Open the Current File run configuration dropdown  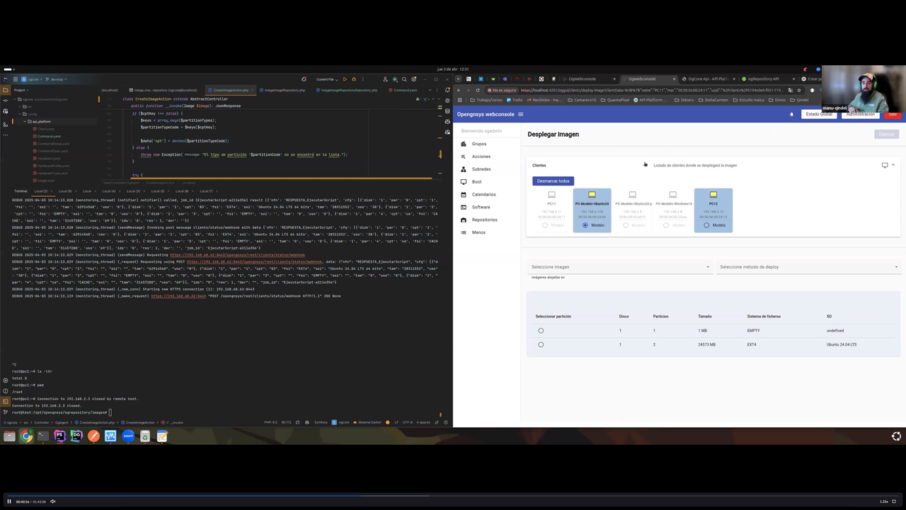click(327, 79)
